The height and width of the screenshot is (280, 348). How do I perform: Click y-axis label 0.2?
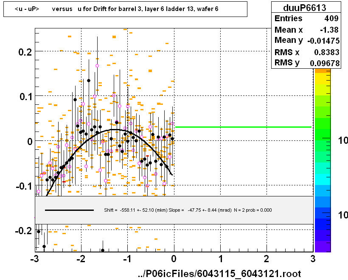tap(25, 52)
